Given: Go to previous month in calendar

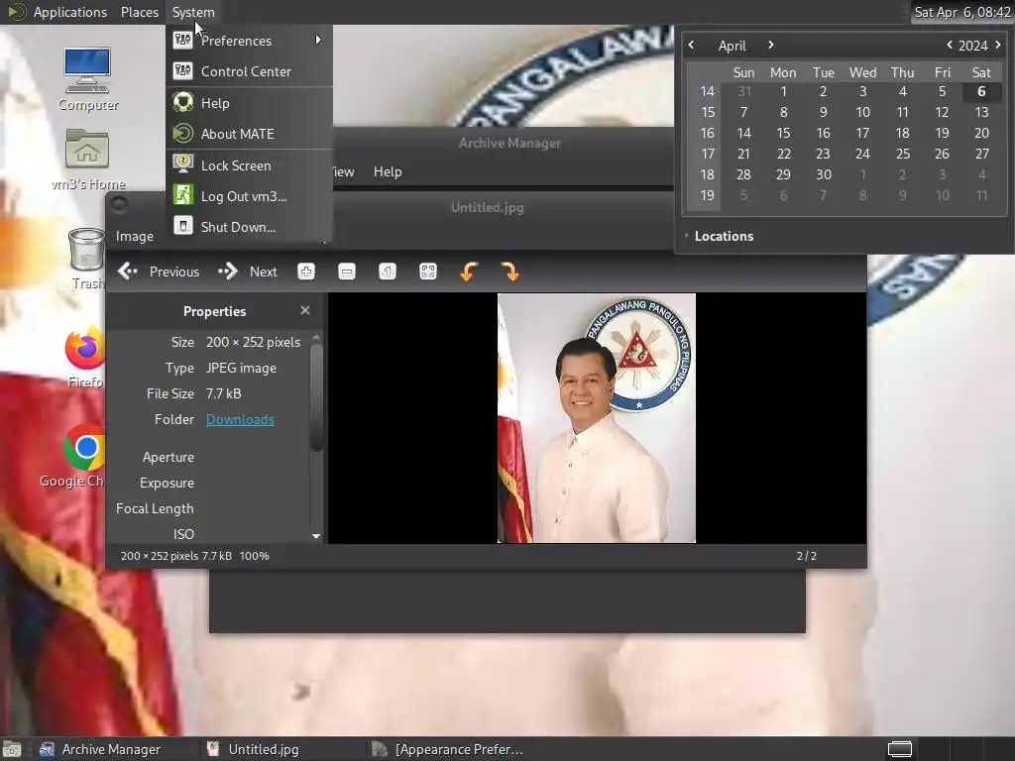Looking at the screenshot, I should 691,45.
